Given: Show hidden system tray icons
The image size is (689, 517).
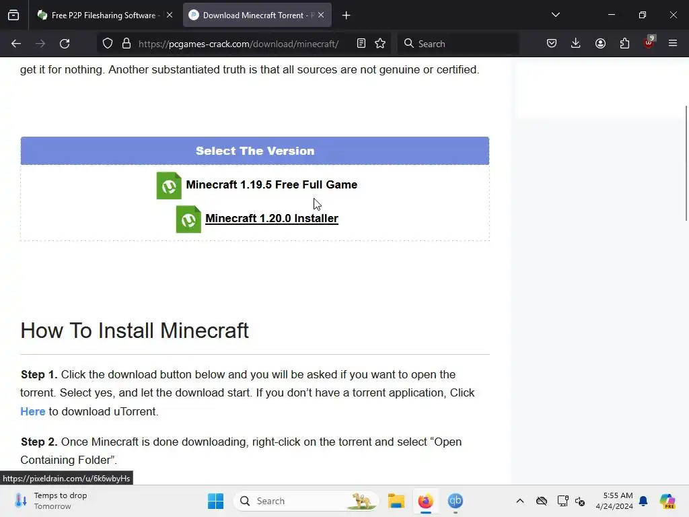Looking at the screenshot, I should coord(520,501).
